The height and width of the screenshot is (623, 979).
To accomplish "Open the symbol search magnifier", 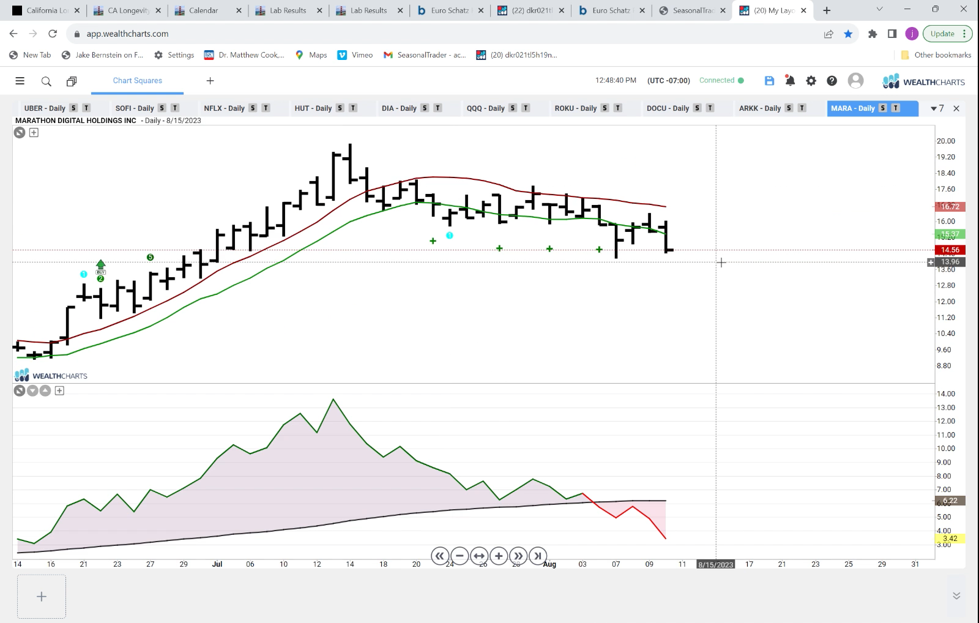I will [46, 81].
